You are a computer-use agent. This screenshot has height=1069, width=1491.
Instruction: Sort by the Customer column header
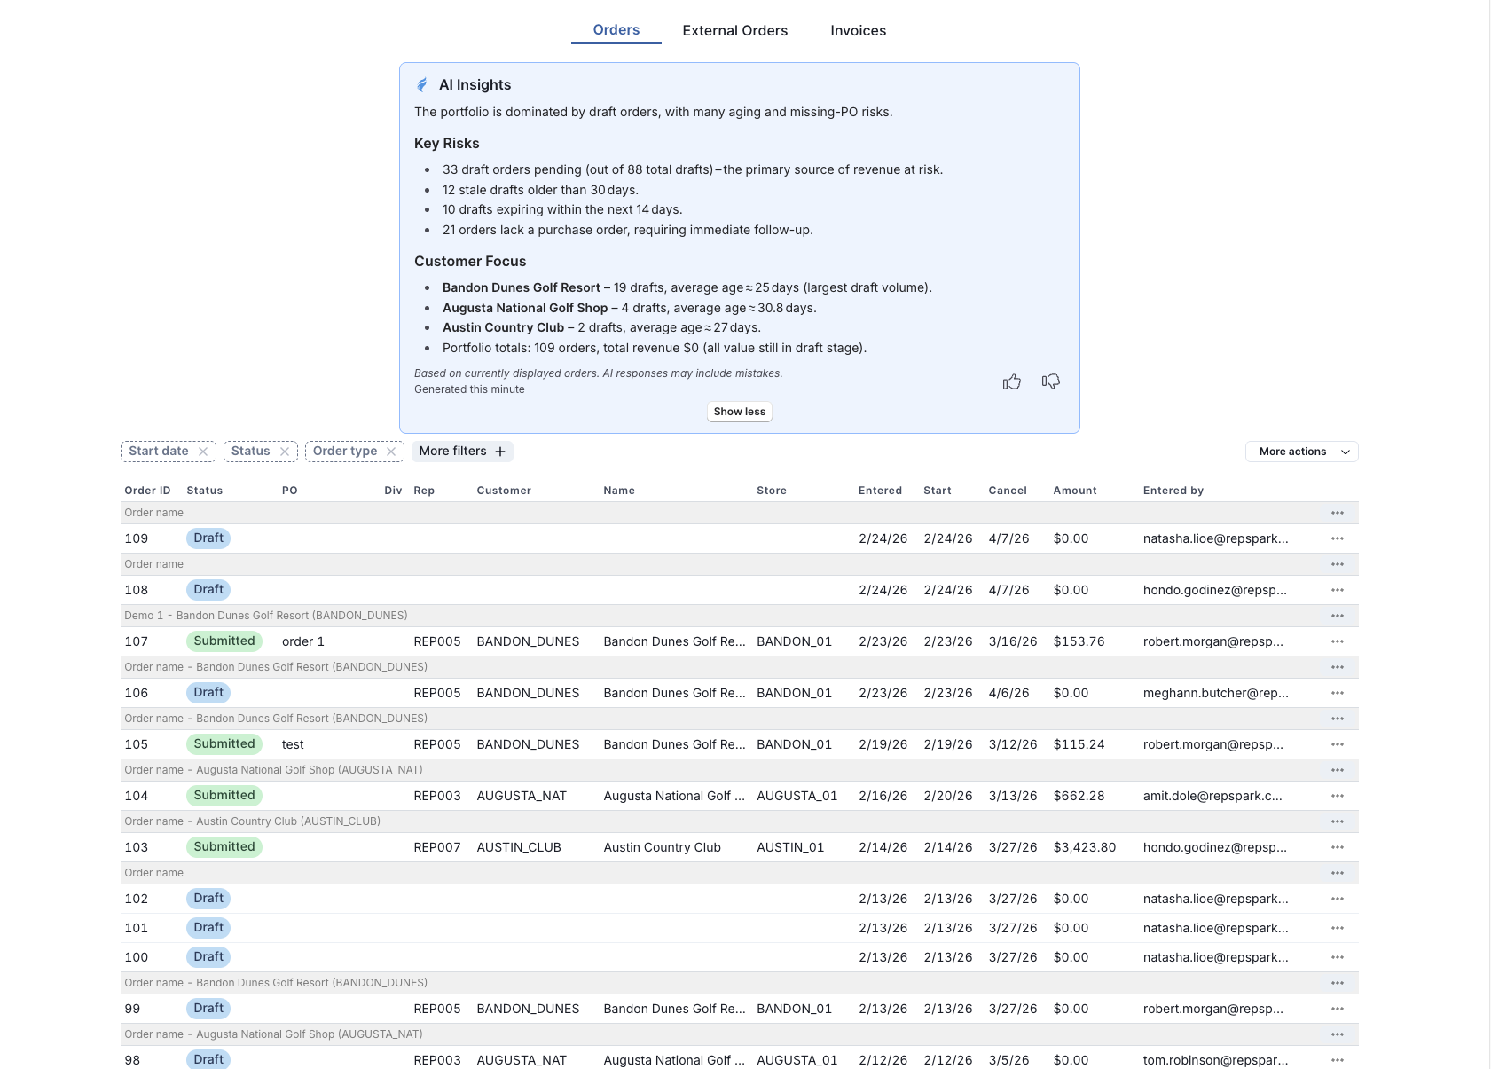point(504,491)
